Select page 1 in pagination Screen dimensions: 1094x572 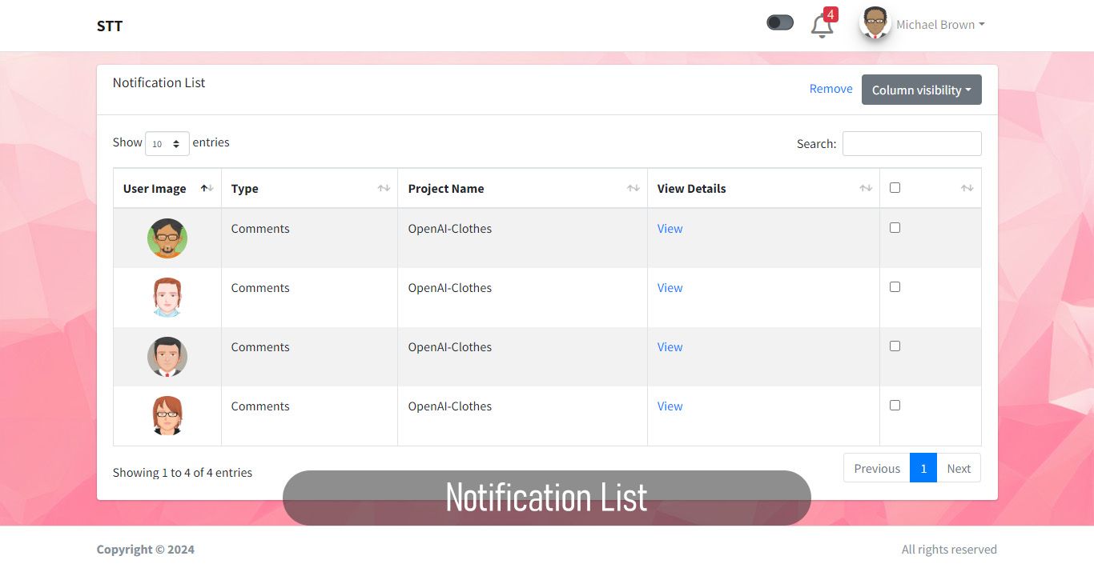click(923, 468)
